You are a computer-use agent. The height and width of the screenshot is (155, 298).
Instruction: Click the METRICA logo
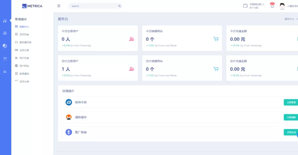click(x=32, y=6)
